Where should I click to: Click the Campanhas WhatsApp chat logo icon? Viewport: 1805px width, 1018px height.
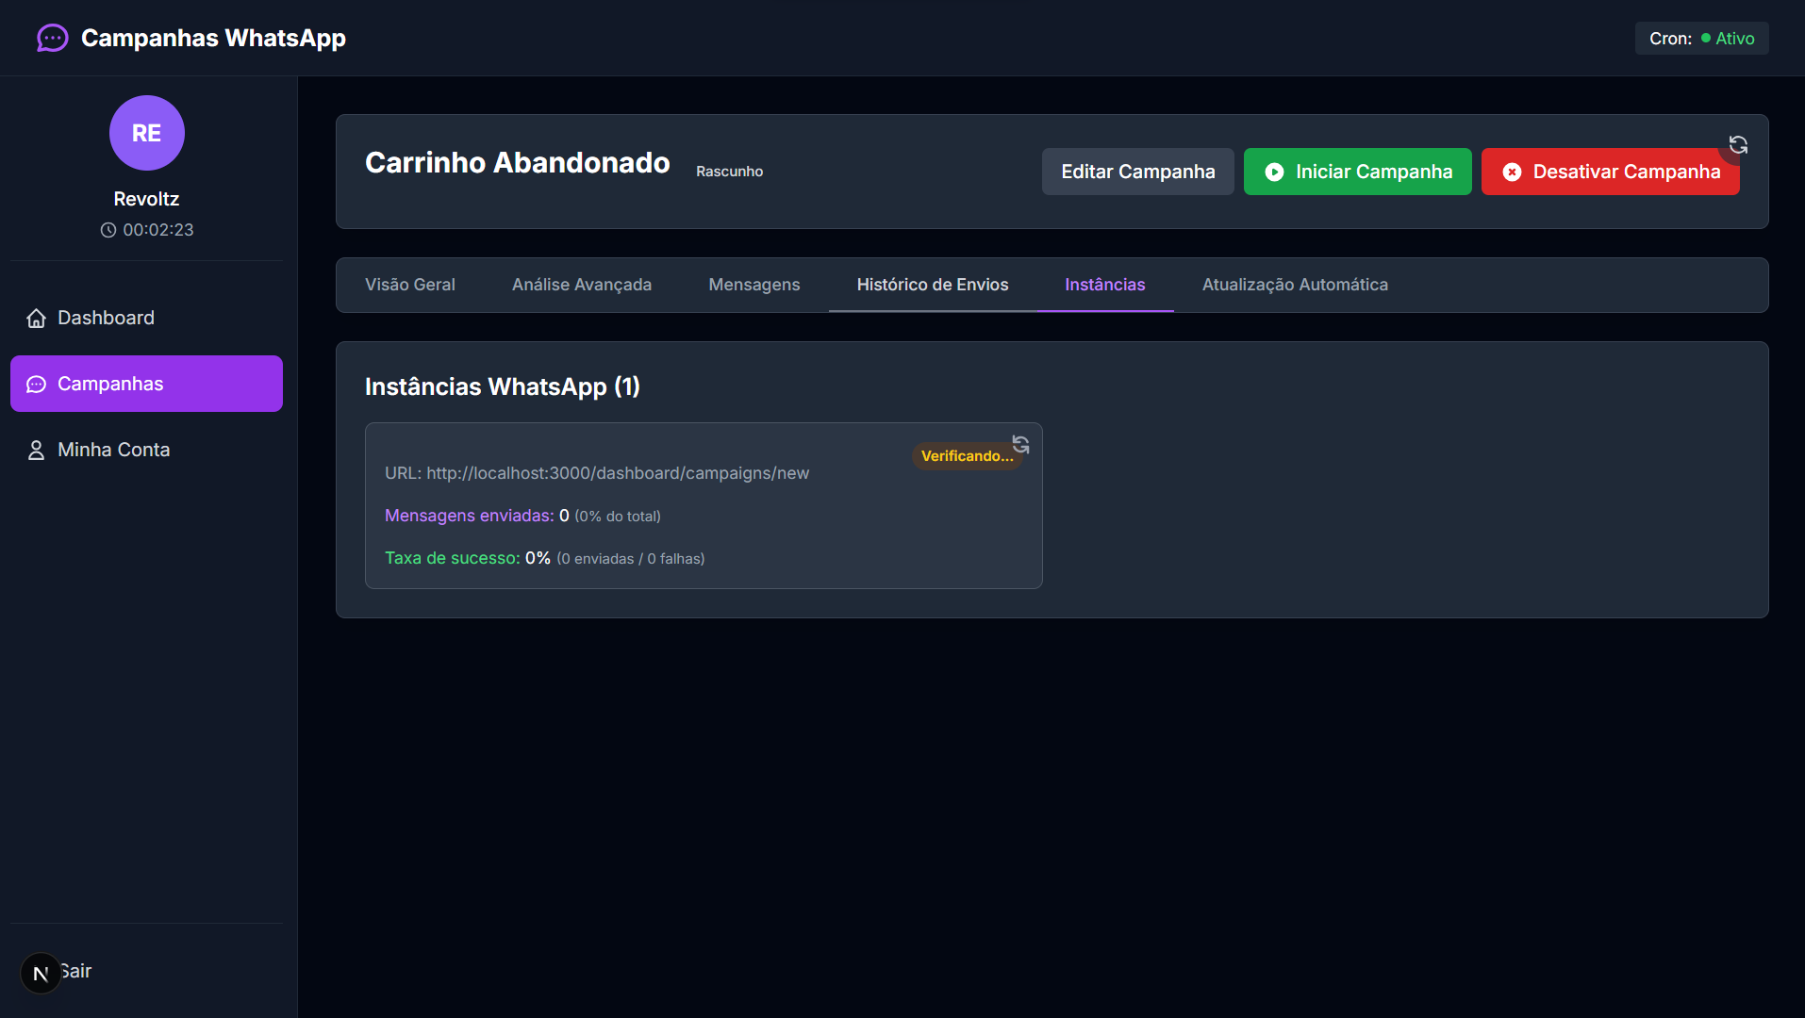(x=52, y=38)
